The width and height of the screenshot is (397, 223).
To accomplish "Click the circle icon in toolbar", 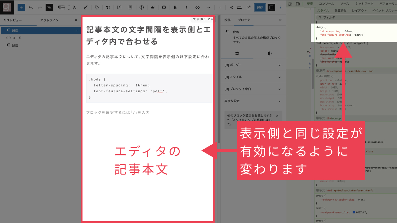I will (164, 7).
